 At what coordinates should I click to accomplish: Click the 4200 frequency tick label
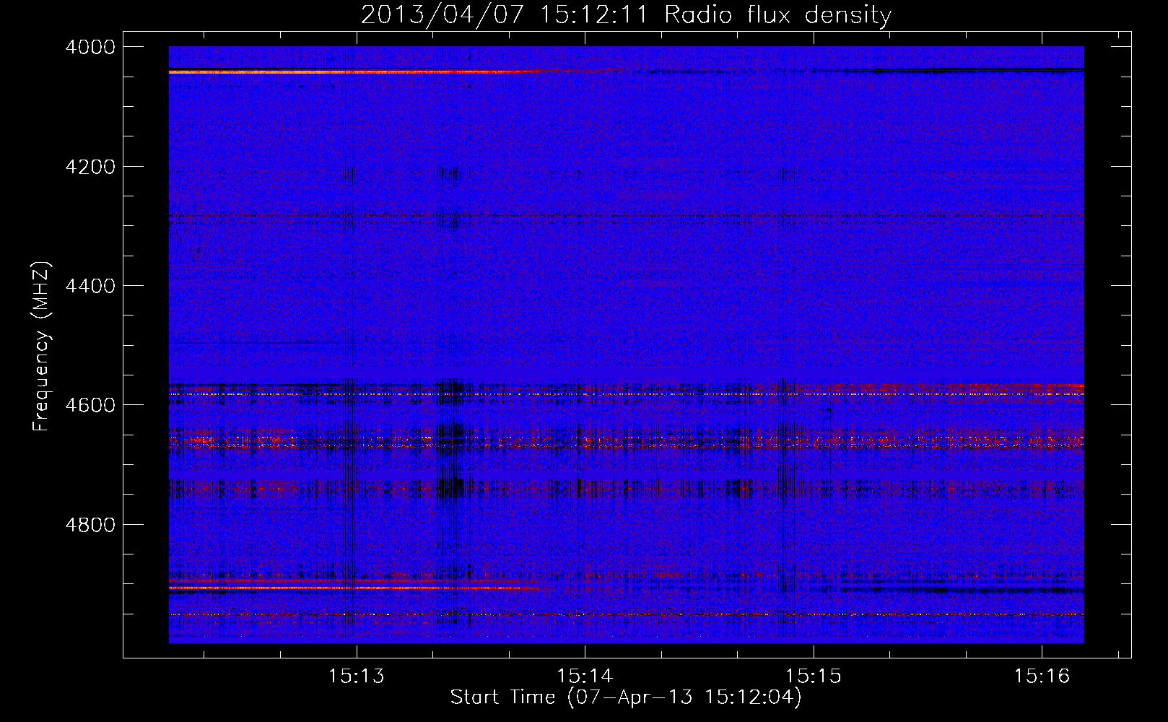[90, 167]
